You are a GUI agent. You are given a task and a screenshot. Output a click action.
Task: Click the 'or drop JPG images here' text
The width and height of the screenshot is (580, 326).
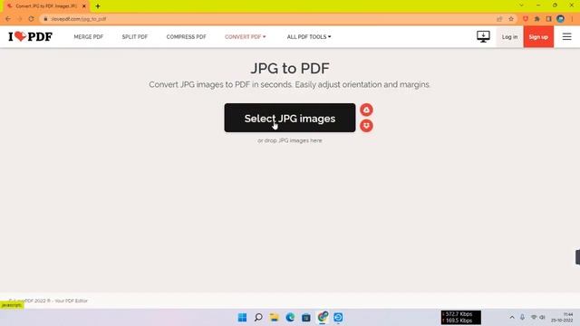coord(290,141)
